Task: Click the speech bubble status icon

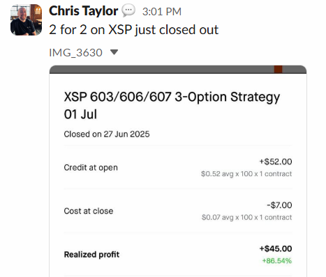Action: click(128, 10)
